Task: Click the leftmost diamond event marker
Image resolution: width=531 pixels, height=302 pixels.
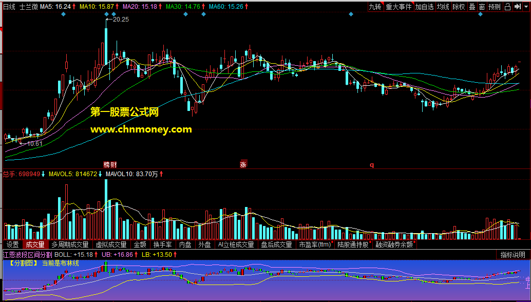Action: 63,14
